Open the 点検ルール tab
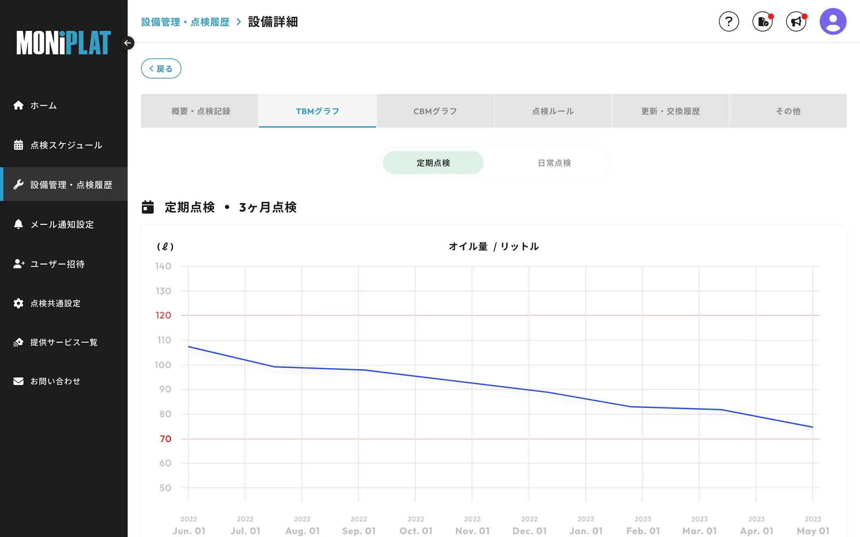This screenshot has width=860, height=537. click(x=553, y=111)
